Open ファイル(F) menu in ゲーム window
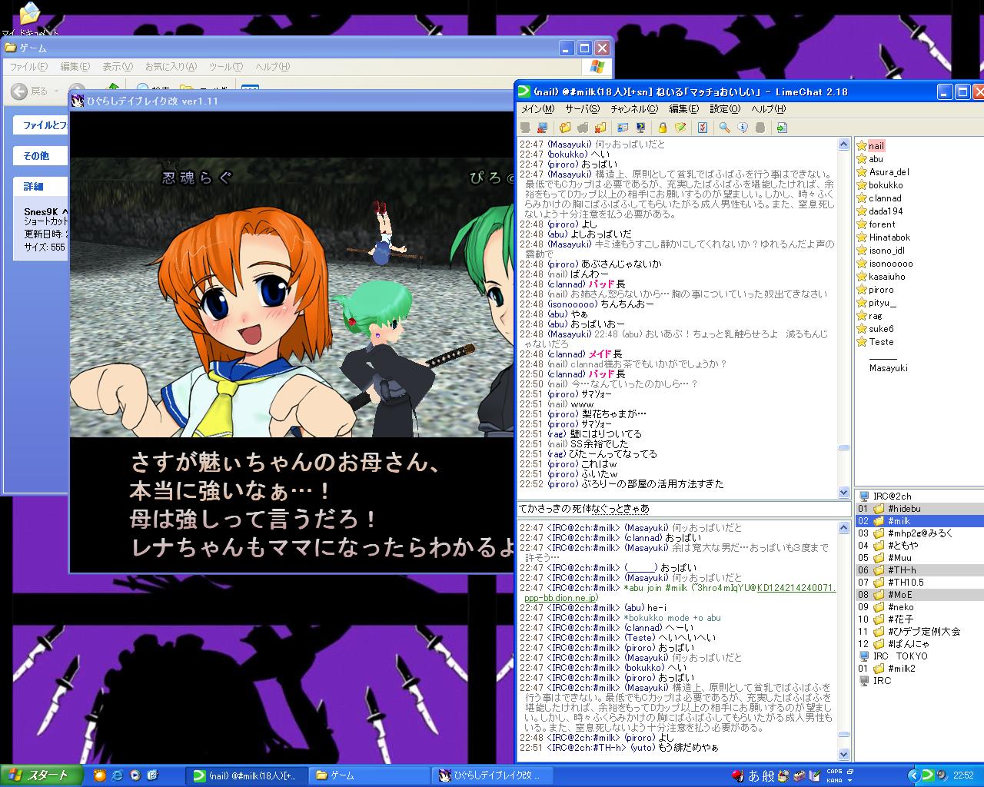Screen dimensions: 984x787 click(x=28, y=67)
